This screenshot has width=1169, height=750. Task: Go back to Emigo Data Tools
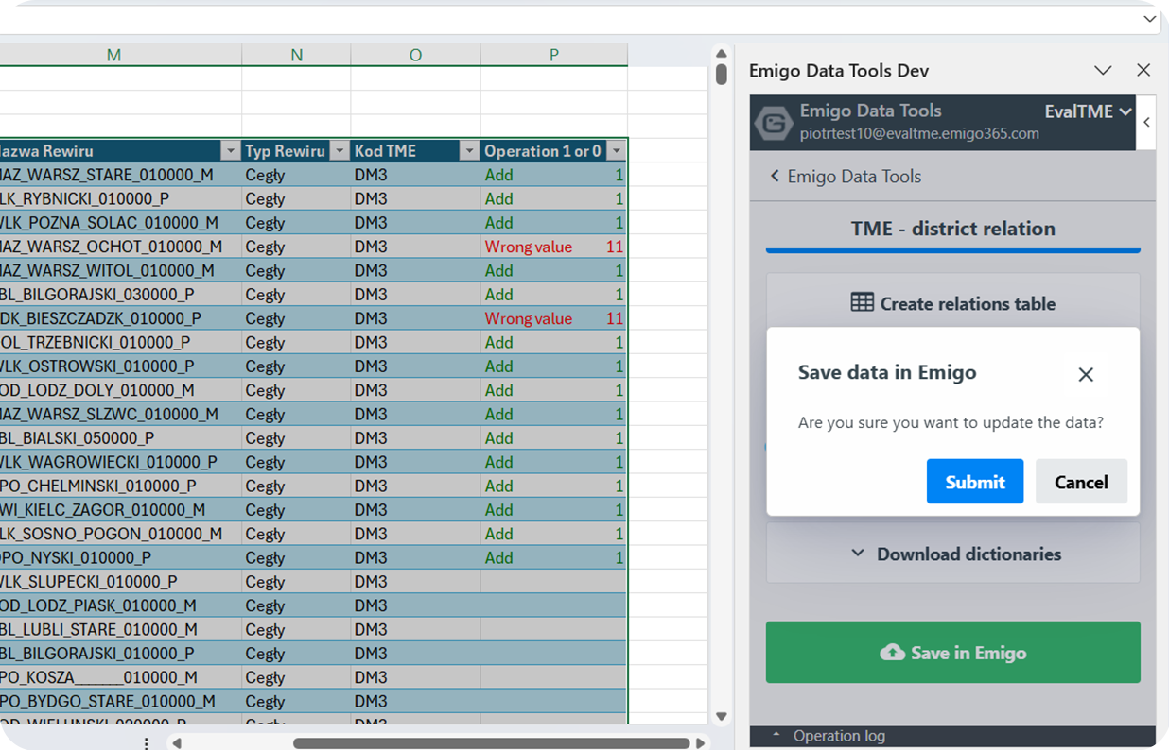coord(845,177)
